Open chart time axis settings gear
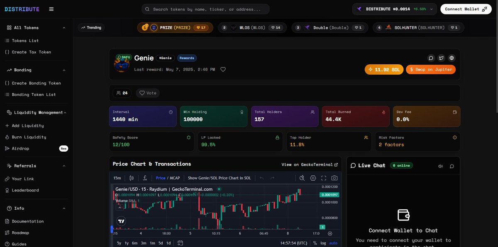 pos(330,233)
